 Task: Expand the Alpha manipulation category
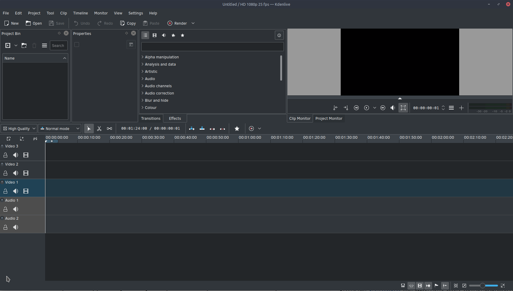coord(143,57)
